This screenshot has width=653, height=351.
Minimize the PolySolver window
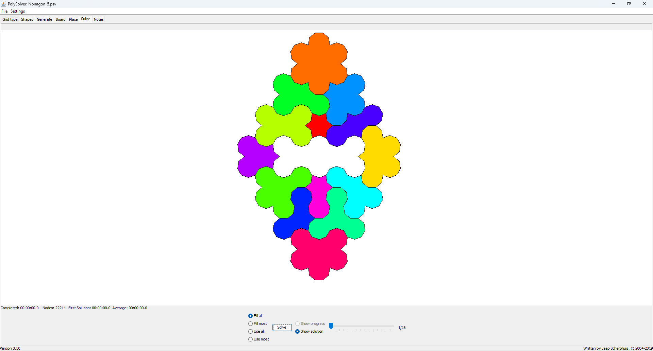pyautogui.click(x=614, y=4)
